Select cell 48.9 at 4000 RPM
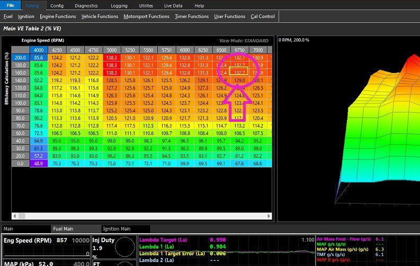 [39, 163]
